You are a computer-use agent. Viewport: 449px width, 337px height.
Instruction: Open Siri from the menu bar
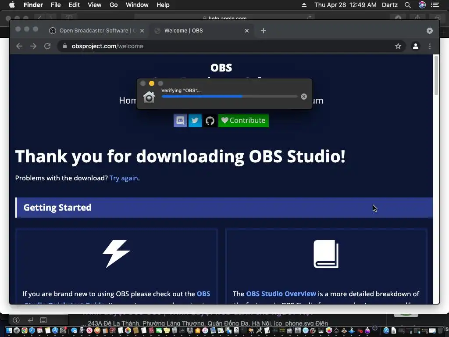(422, 5)
